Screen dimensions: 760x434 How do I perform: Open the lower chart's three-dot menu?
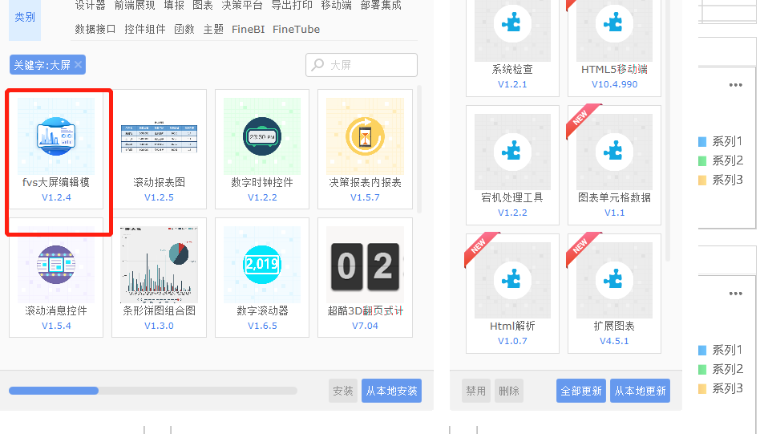(x=736, y=294)
